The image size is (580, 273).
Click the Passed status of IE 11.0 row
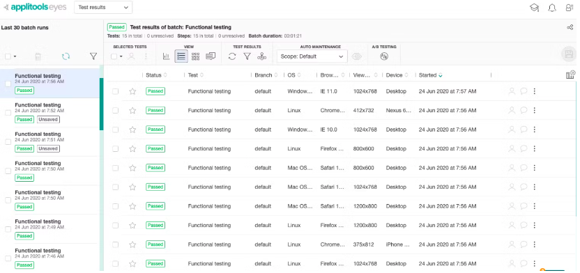click(x=155, y=91)
